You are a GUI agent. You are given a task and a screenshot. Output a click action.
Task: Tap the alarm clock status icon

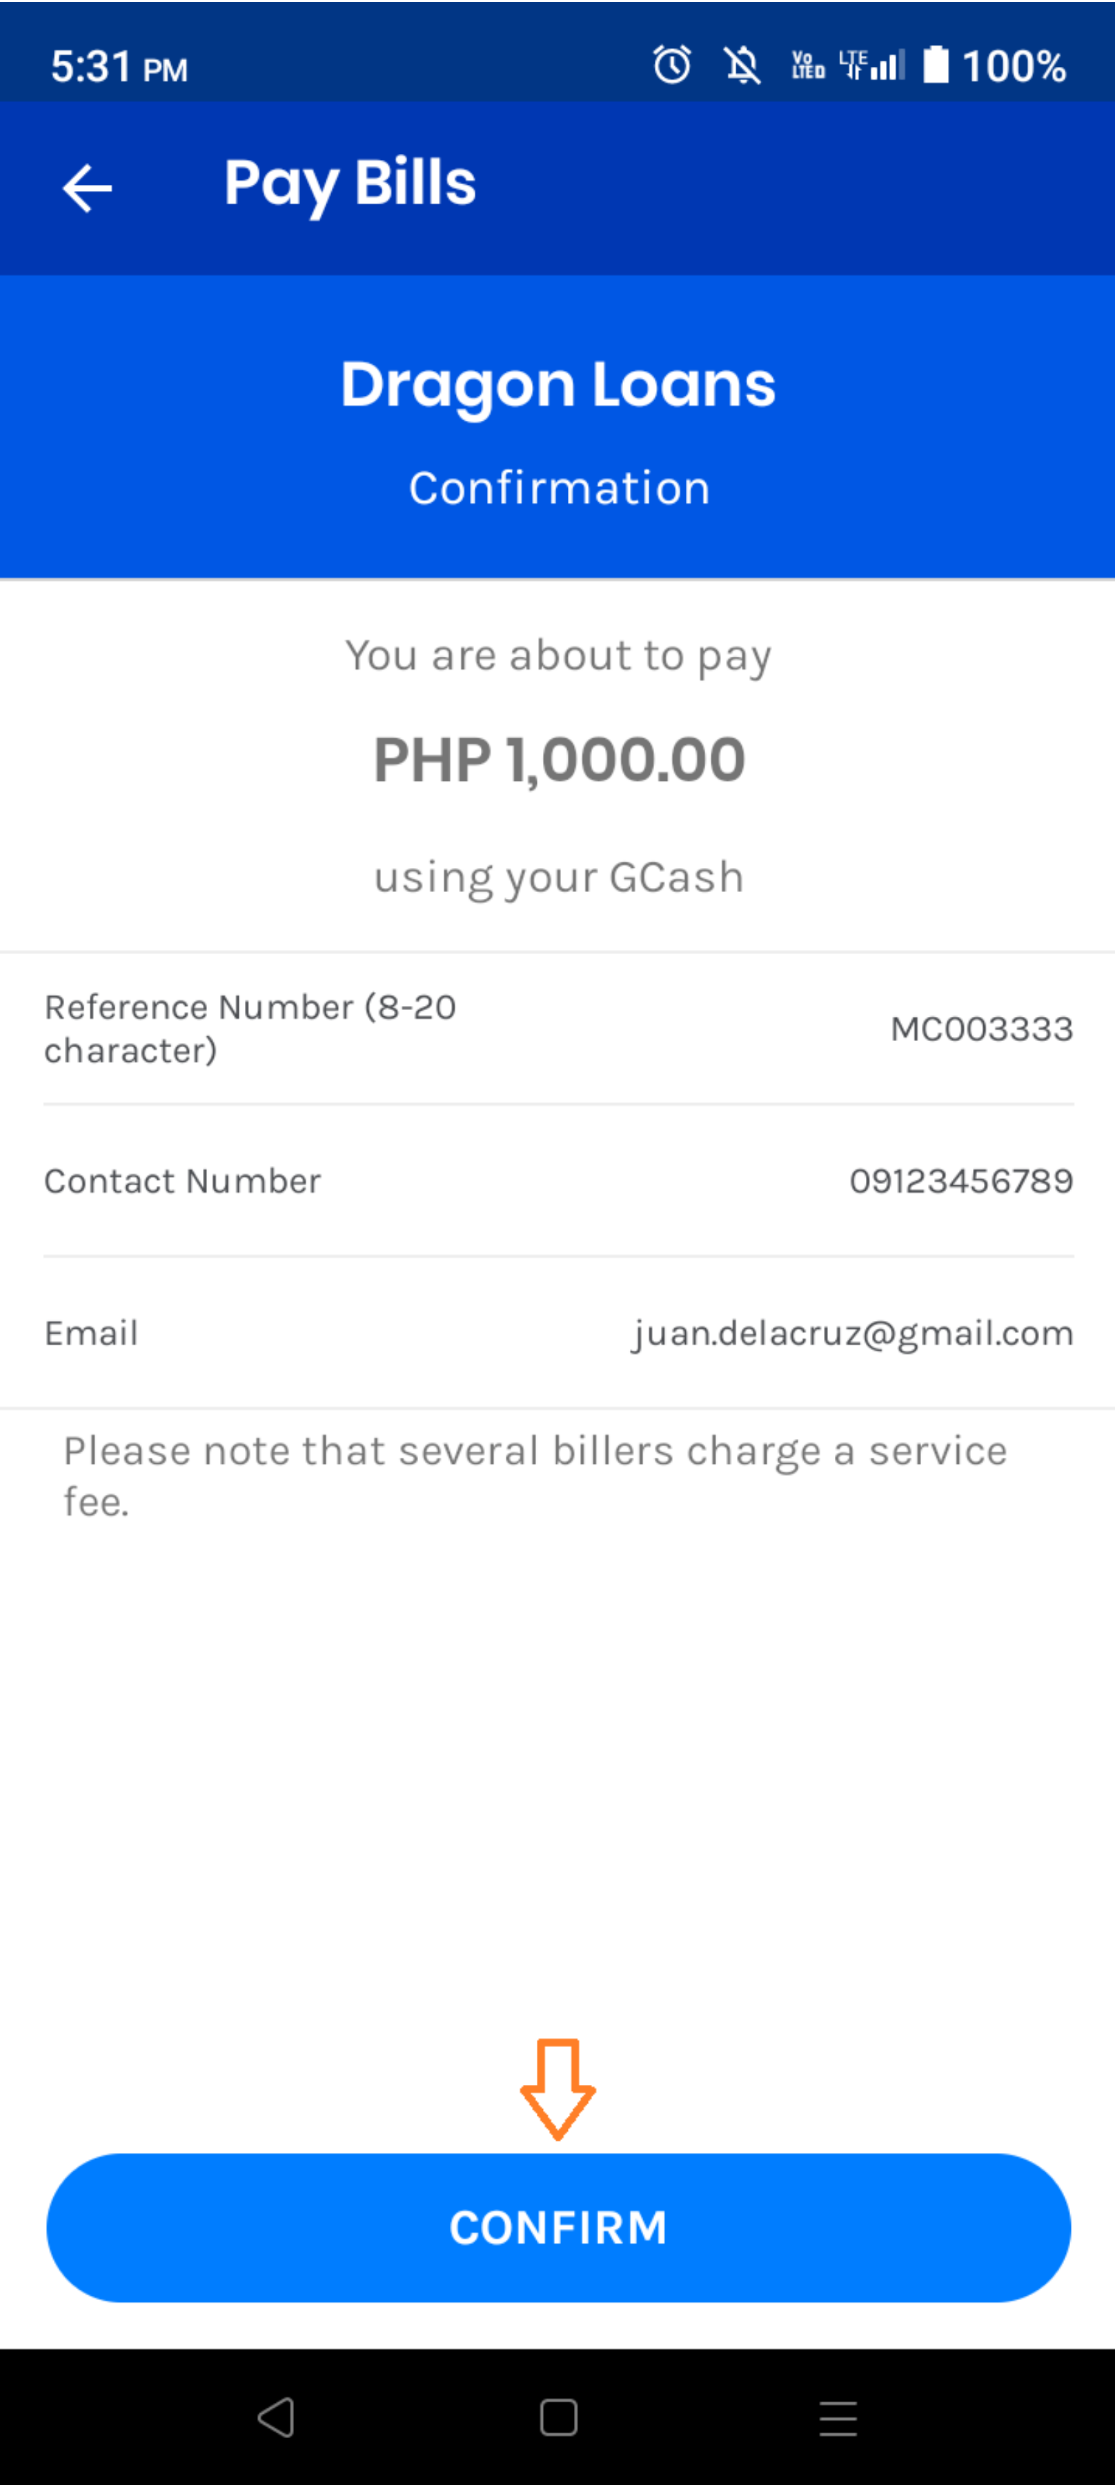click(671, 66)
